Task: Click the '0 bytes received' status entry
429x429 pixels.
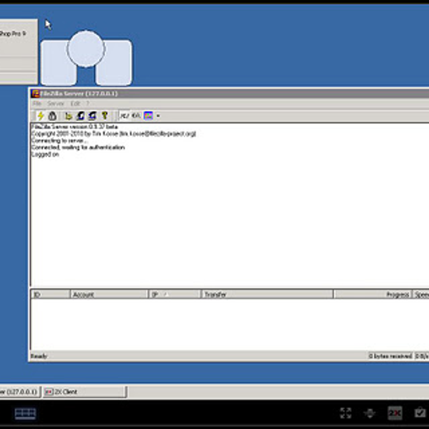Action: [390, 356]
